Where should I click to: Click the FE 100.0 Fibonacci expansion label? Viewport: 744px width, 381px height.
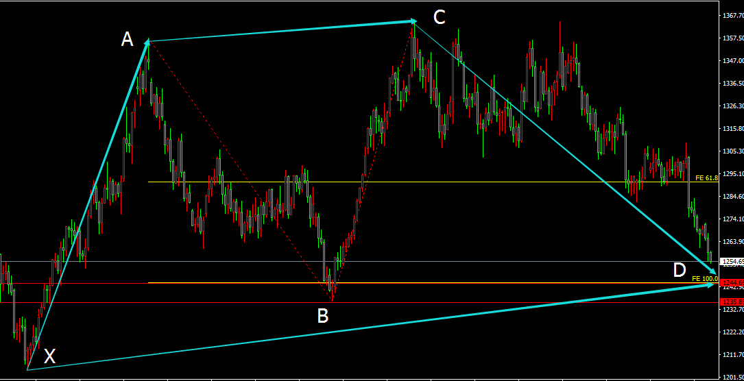pyautogui.click(x=705, y=279)
